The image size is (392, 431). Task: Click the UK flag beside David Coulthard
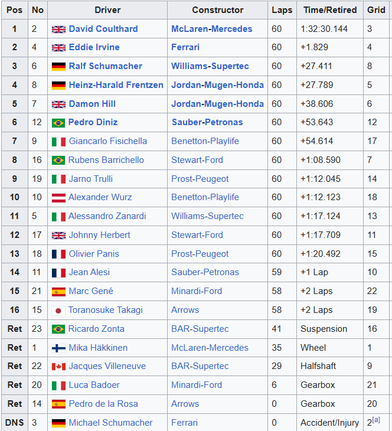pos(58,30)
